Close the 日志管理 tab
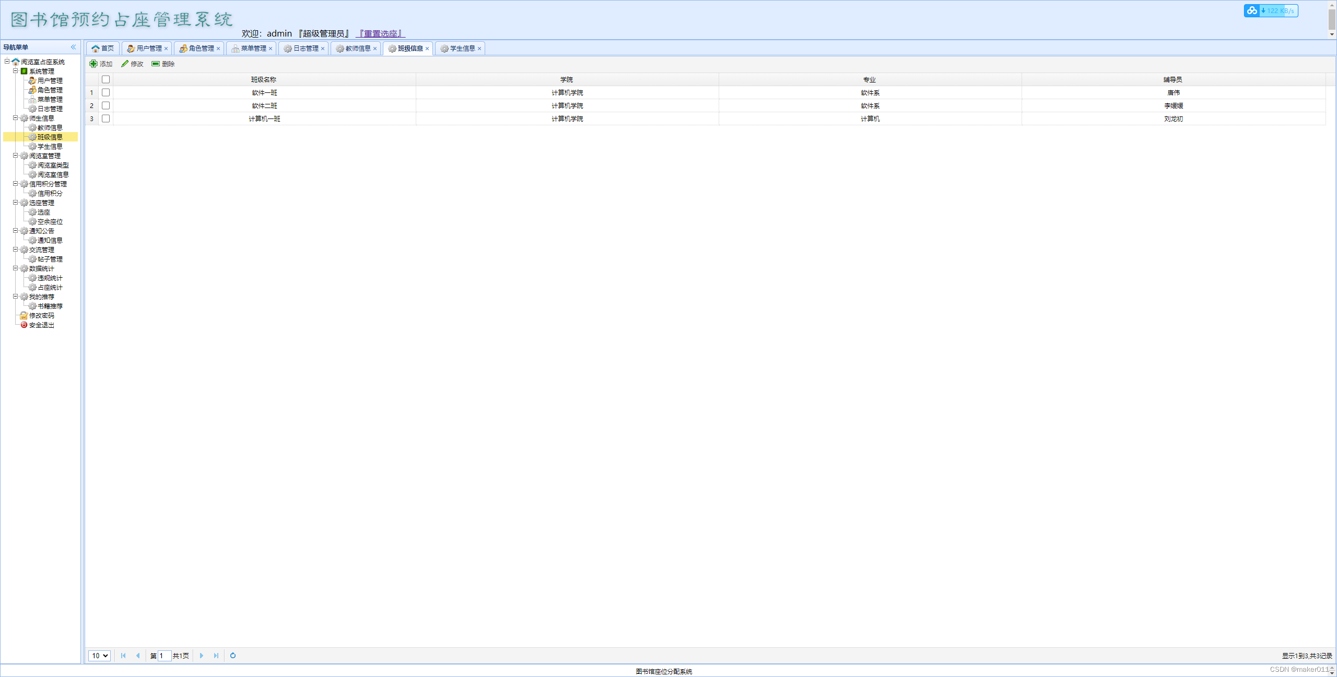 point(323,49)
